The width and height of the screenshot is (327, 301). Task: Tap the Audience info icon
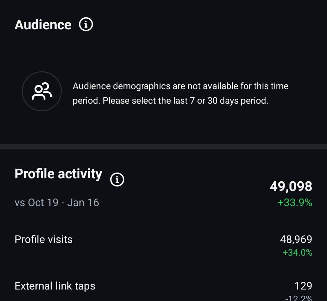(86, 24)
